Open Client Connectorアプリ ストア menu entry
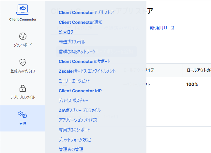The image size is (211, 153). click(x=86, y=12)
